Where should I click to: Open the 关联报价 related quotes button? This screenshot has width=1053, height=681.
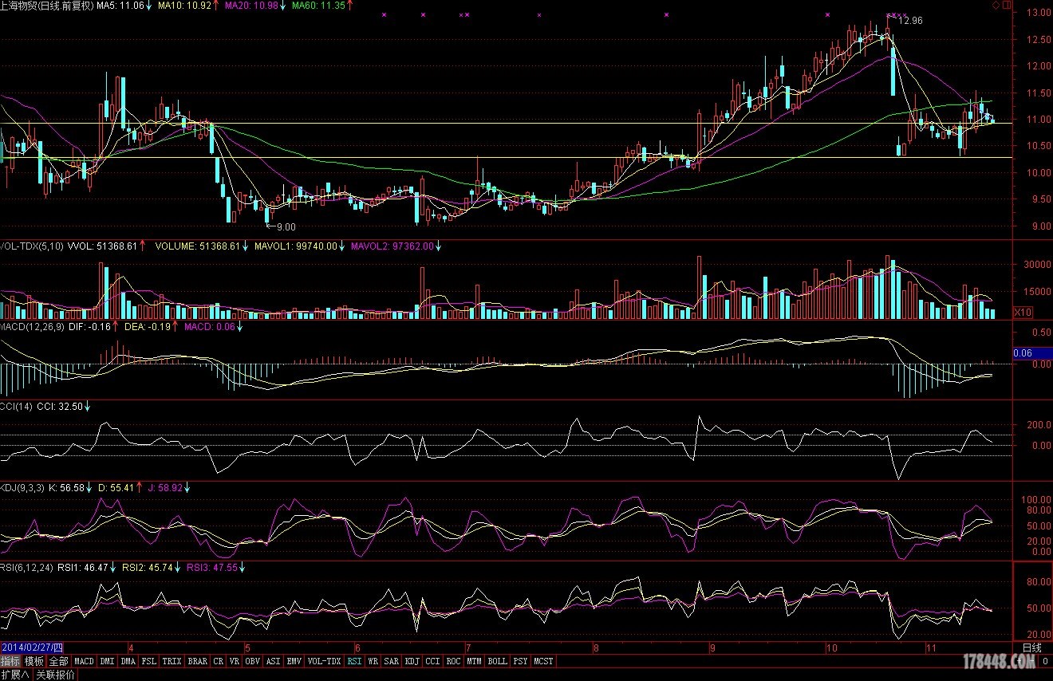[54, 675]
